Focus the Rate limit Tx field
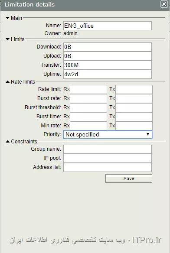 pos(134,89)
